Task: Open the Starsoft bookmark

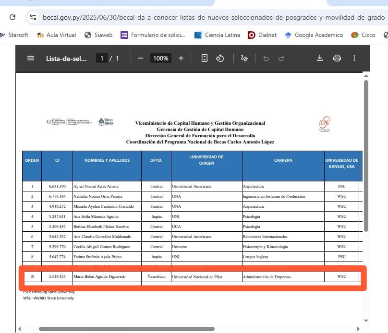Action: (14, 35)
